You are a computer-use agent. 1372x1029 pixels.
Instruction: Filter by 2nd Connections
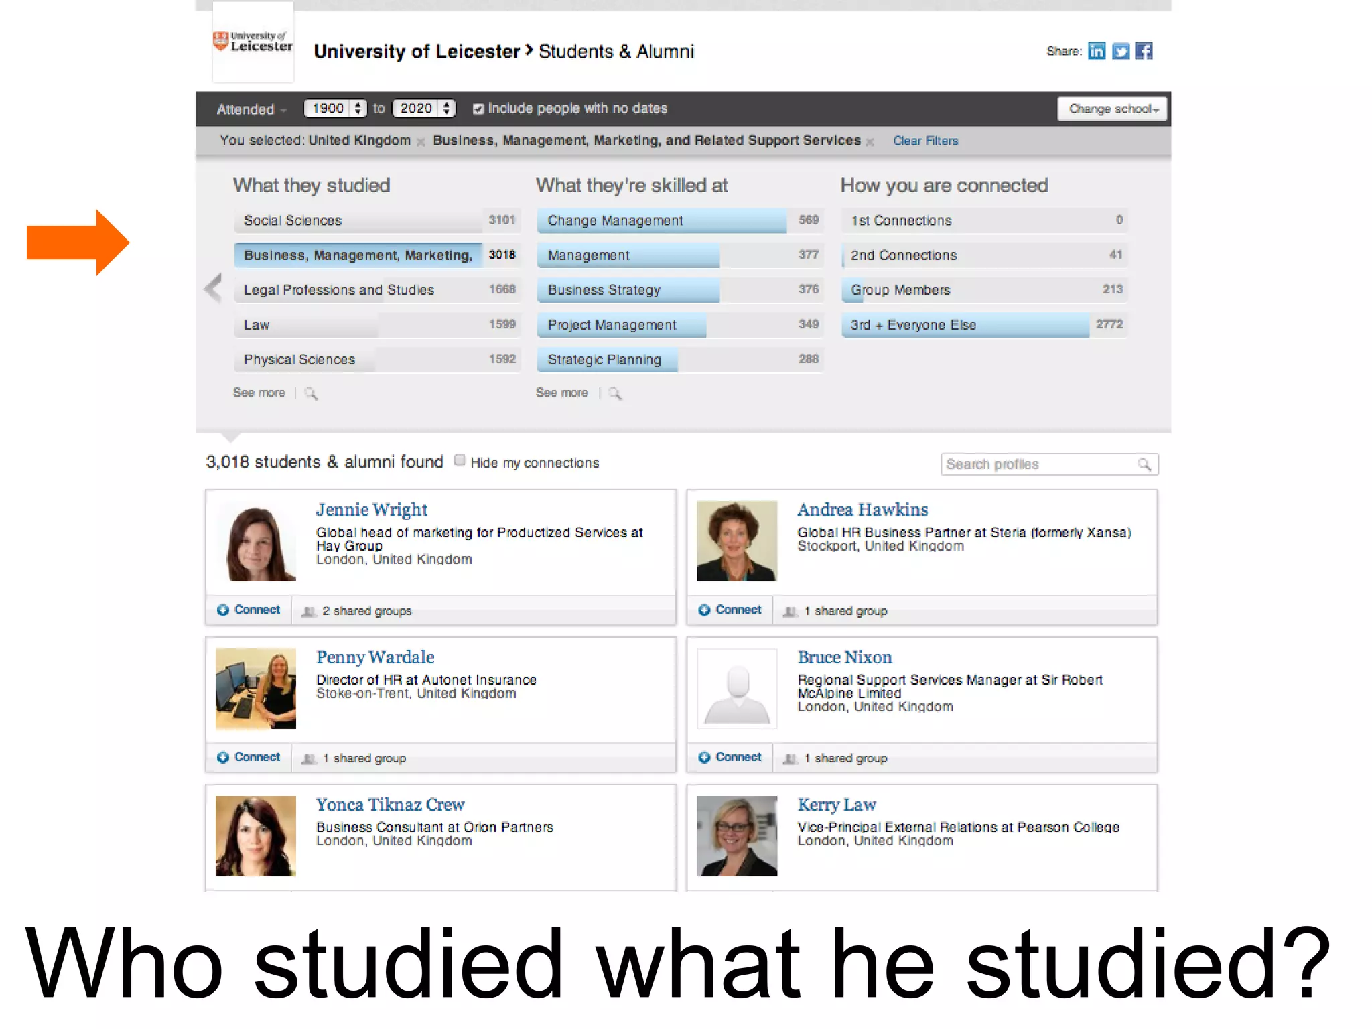984,255
